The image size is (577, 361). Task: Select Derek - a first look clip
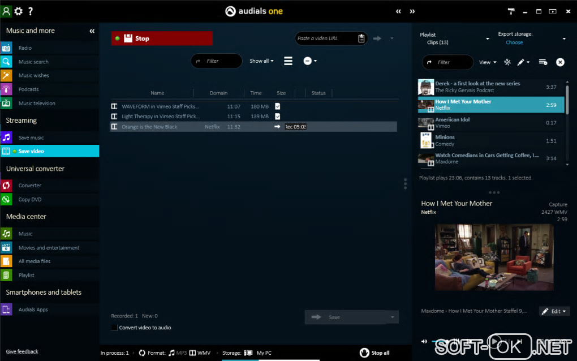491,87
